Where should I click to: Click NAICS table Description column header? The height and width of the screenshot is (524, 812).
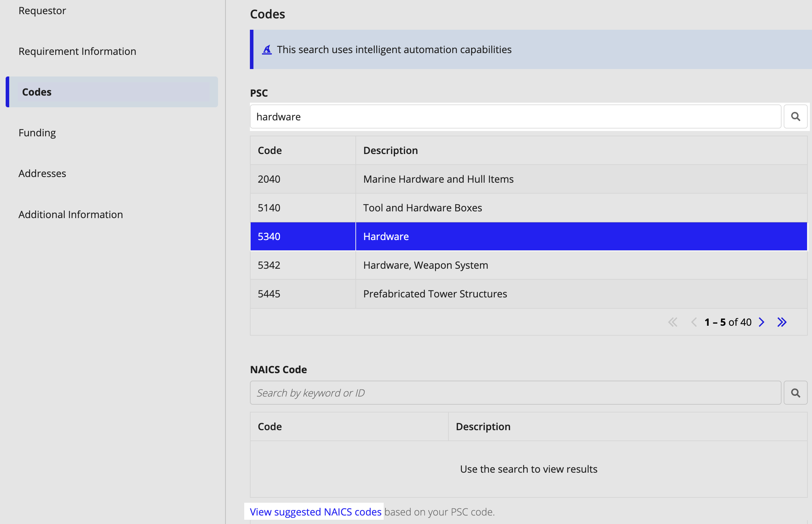pos(628,427)
